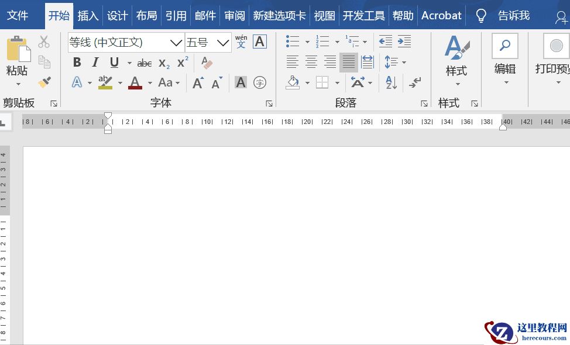
Task: Toggle Justify alignment
Action: point(349,62)
